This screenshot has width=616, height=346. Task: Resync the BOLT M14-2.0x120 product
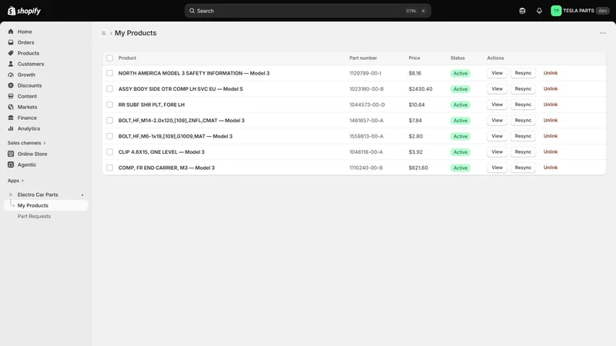523,120
